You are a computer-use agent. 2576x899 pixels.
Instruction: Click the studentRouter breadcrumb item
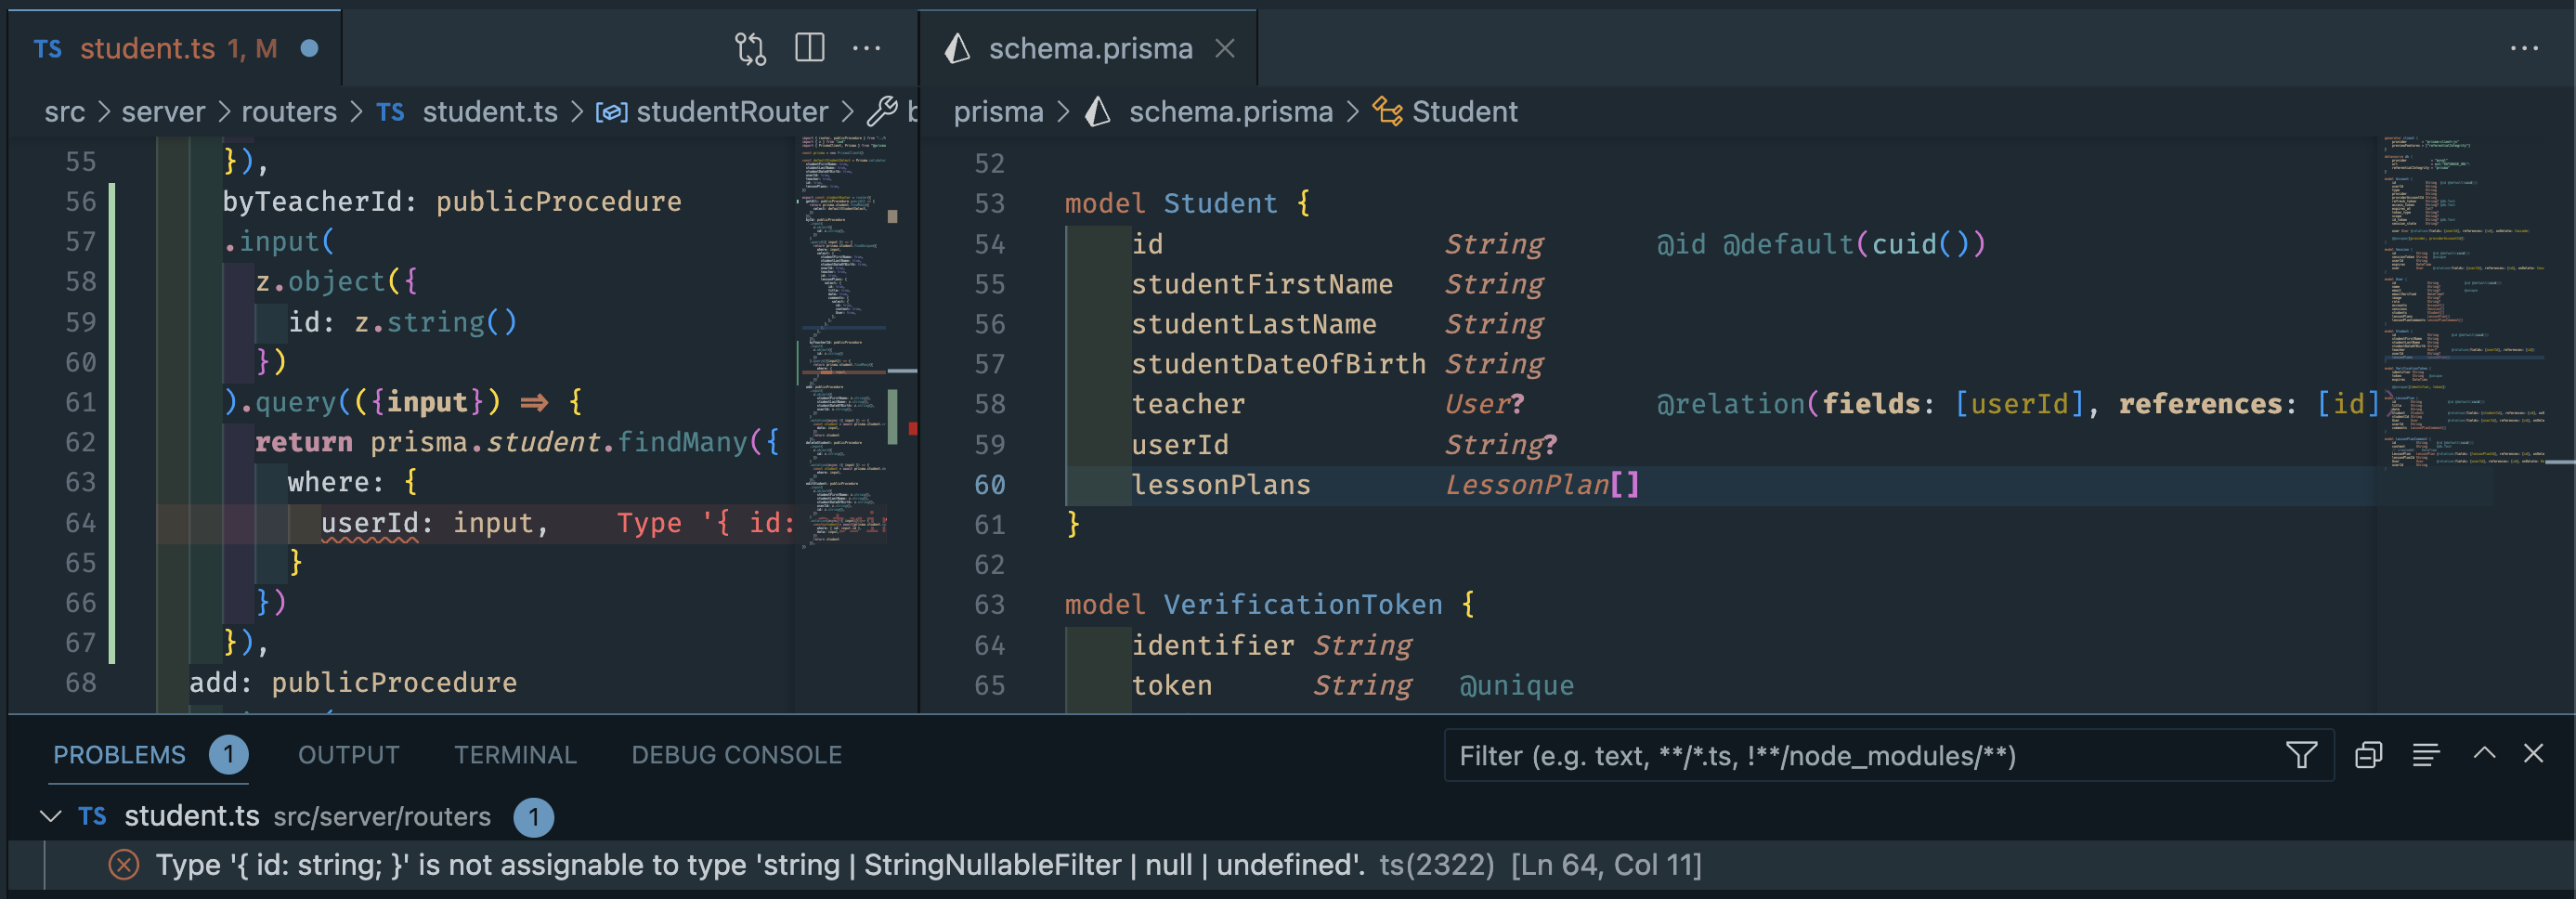coord(731,111)
